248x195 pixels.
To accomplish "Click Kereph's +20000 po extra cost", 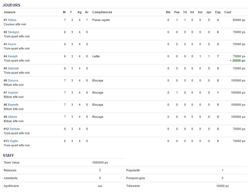I will [237, 61].
